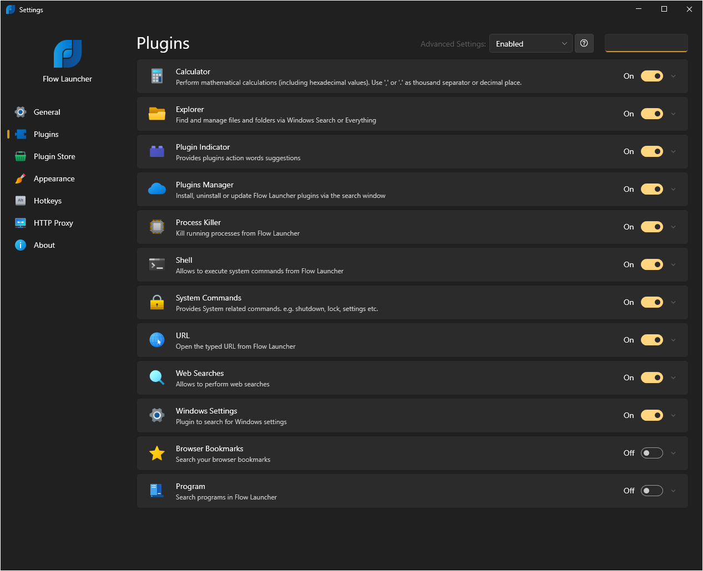Expand the Calculator plugin row chevron
This screenshot has width=703, height=571.
(x=674, y=76)
